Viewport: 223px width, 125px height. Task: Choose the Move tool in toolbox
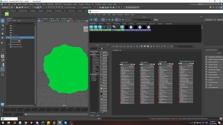2,34
